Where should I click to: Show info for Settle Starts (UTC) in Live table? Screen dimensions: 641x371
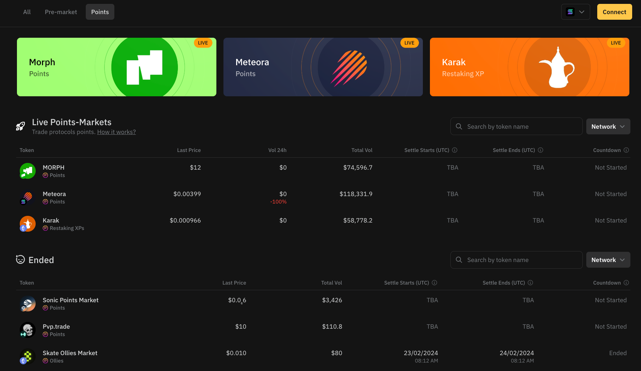click(x=455, y=150)
